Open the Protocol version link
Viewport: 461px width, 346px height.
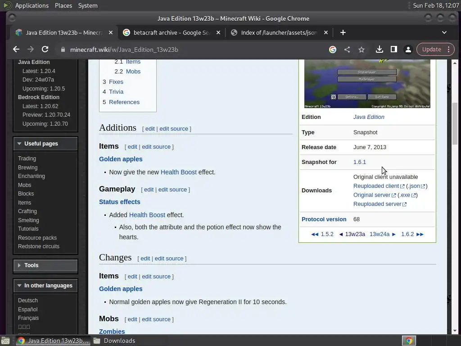(x=324, y=219)
